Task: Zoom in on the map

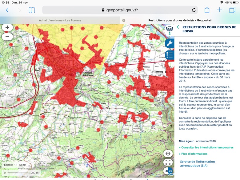Action: pos(7,27)
